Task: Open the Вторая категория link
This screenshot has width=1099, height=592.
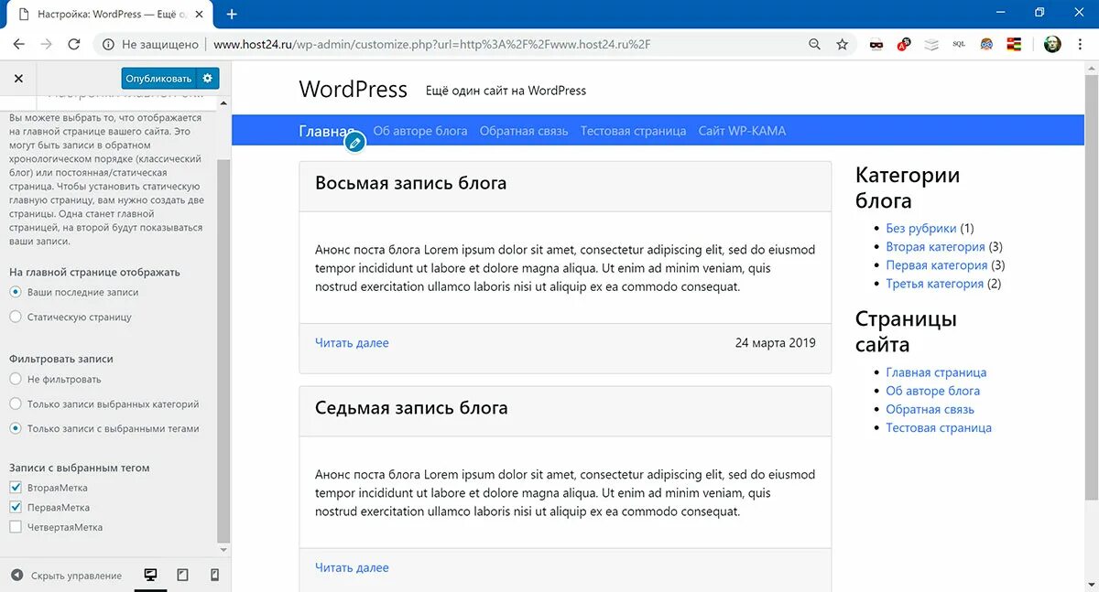Action: click(x=935, y=247)
